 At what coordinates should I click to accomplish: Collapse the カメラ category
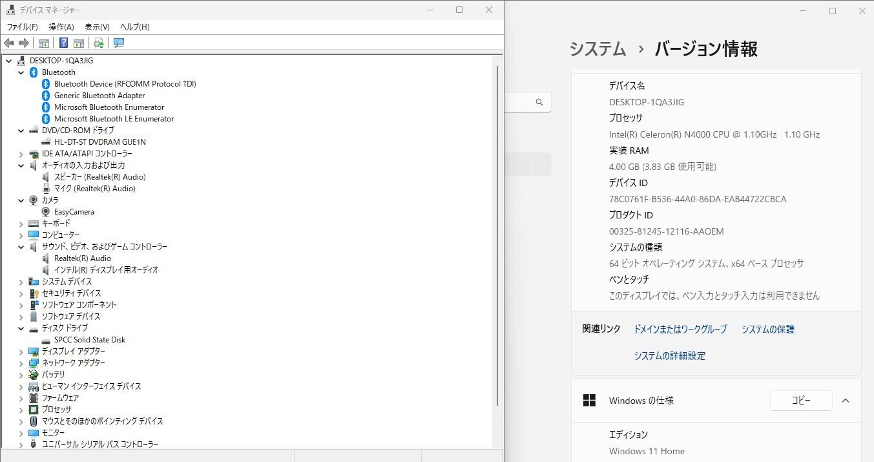[x=21, y=200]
